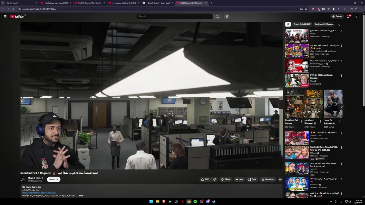The width and height of the screenshot is (365, 205).
Task: Click the browser address bar URL
Action: 39,9
